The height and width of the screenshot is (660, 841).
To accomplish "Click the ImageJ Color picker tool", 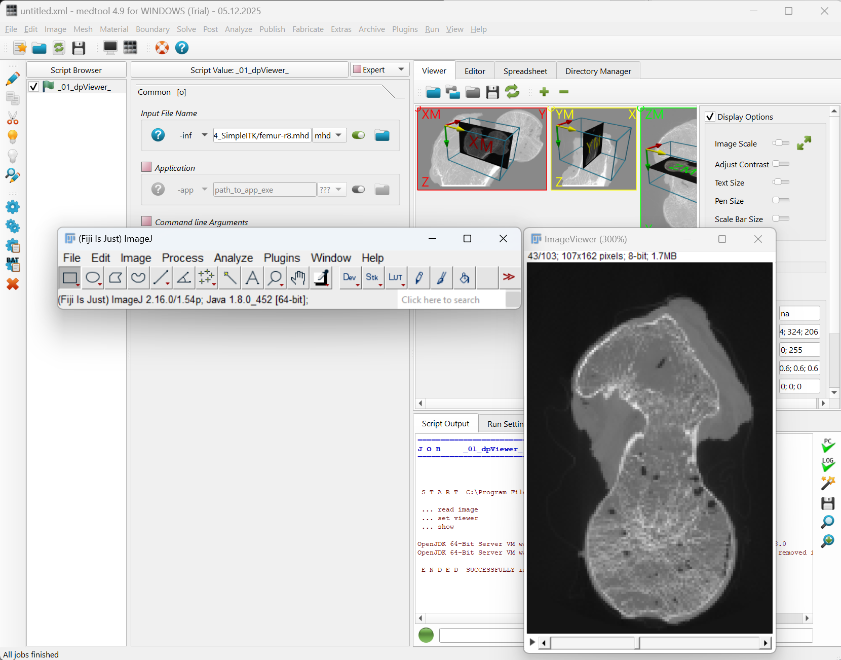I will click(322, 278).
